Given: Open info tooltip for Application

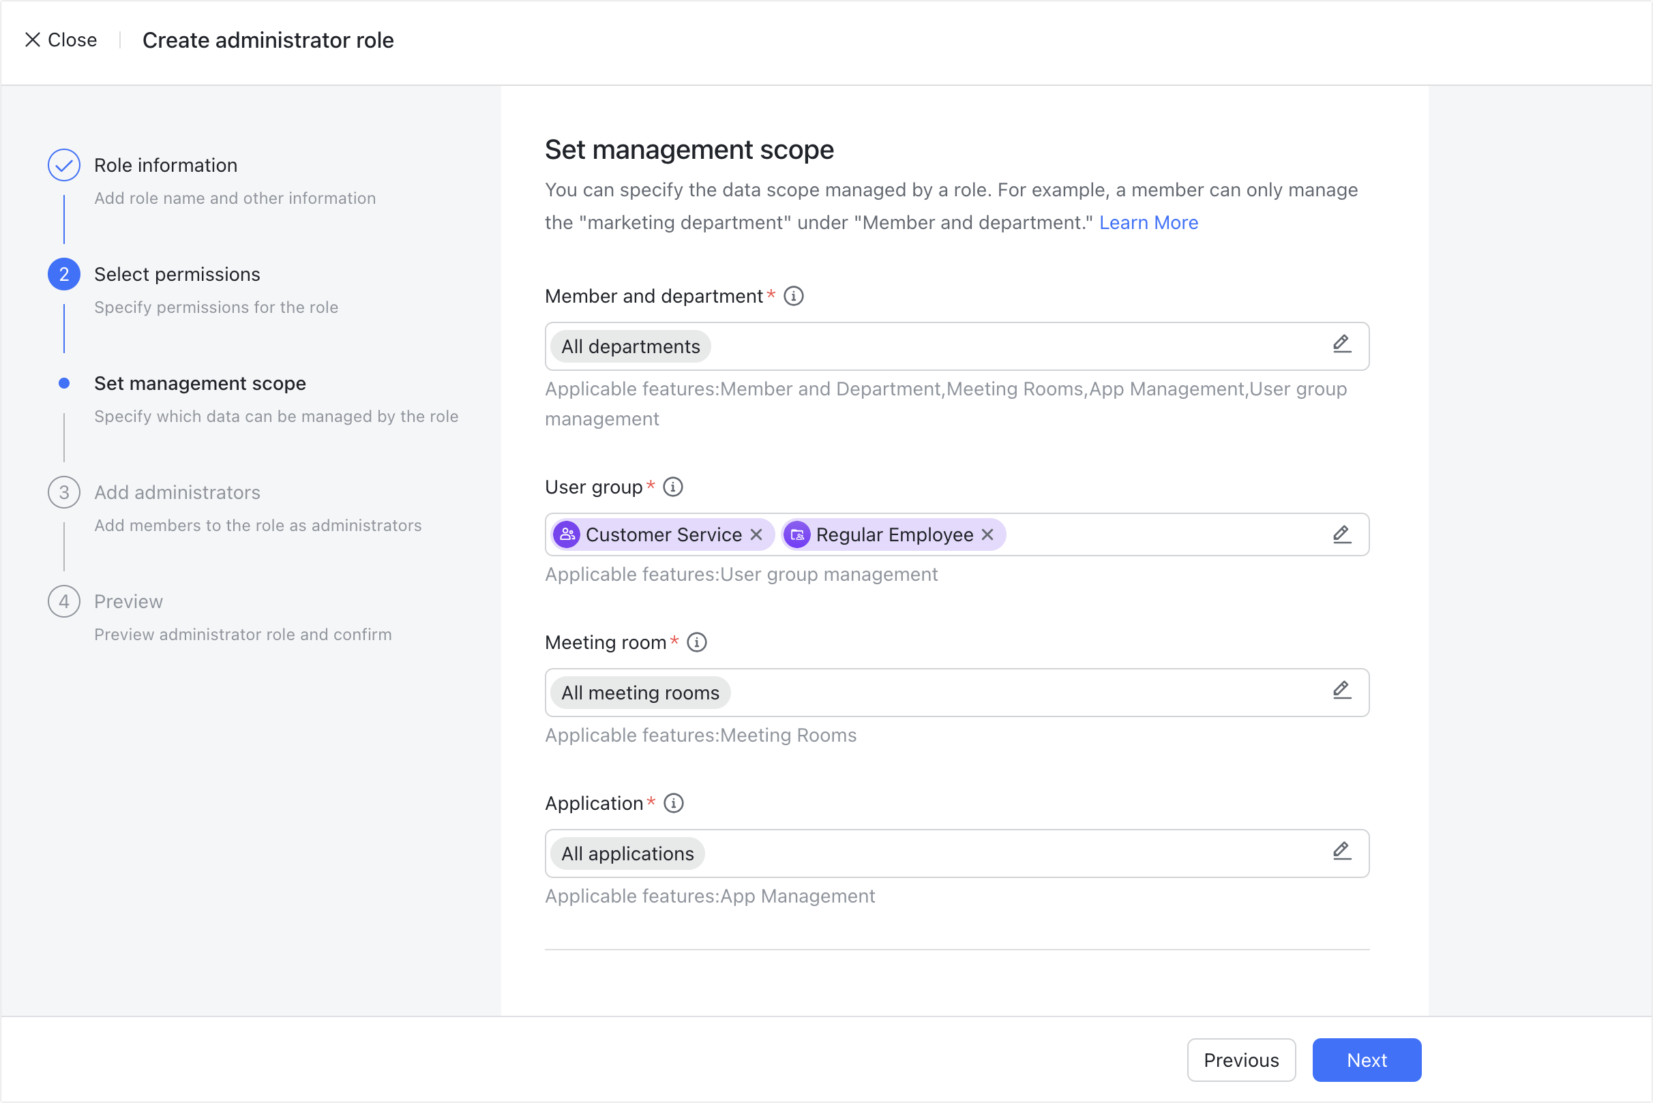Looking at the screenshot, I should 674,803.
